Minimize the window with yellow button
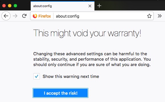Image resolution: width=165 pixels, height=102 pixels. pos(10,6)
